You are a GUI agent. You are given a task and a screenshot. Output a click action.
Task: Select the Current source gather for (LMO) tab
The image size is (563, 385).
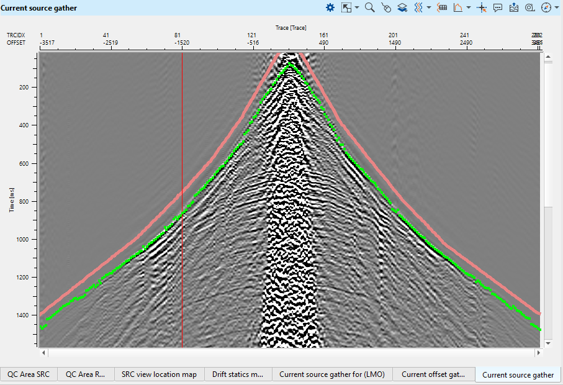pyautogui.click(x=332, y=374)
